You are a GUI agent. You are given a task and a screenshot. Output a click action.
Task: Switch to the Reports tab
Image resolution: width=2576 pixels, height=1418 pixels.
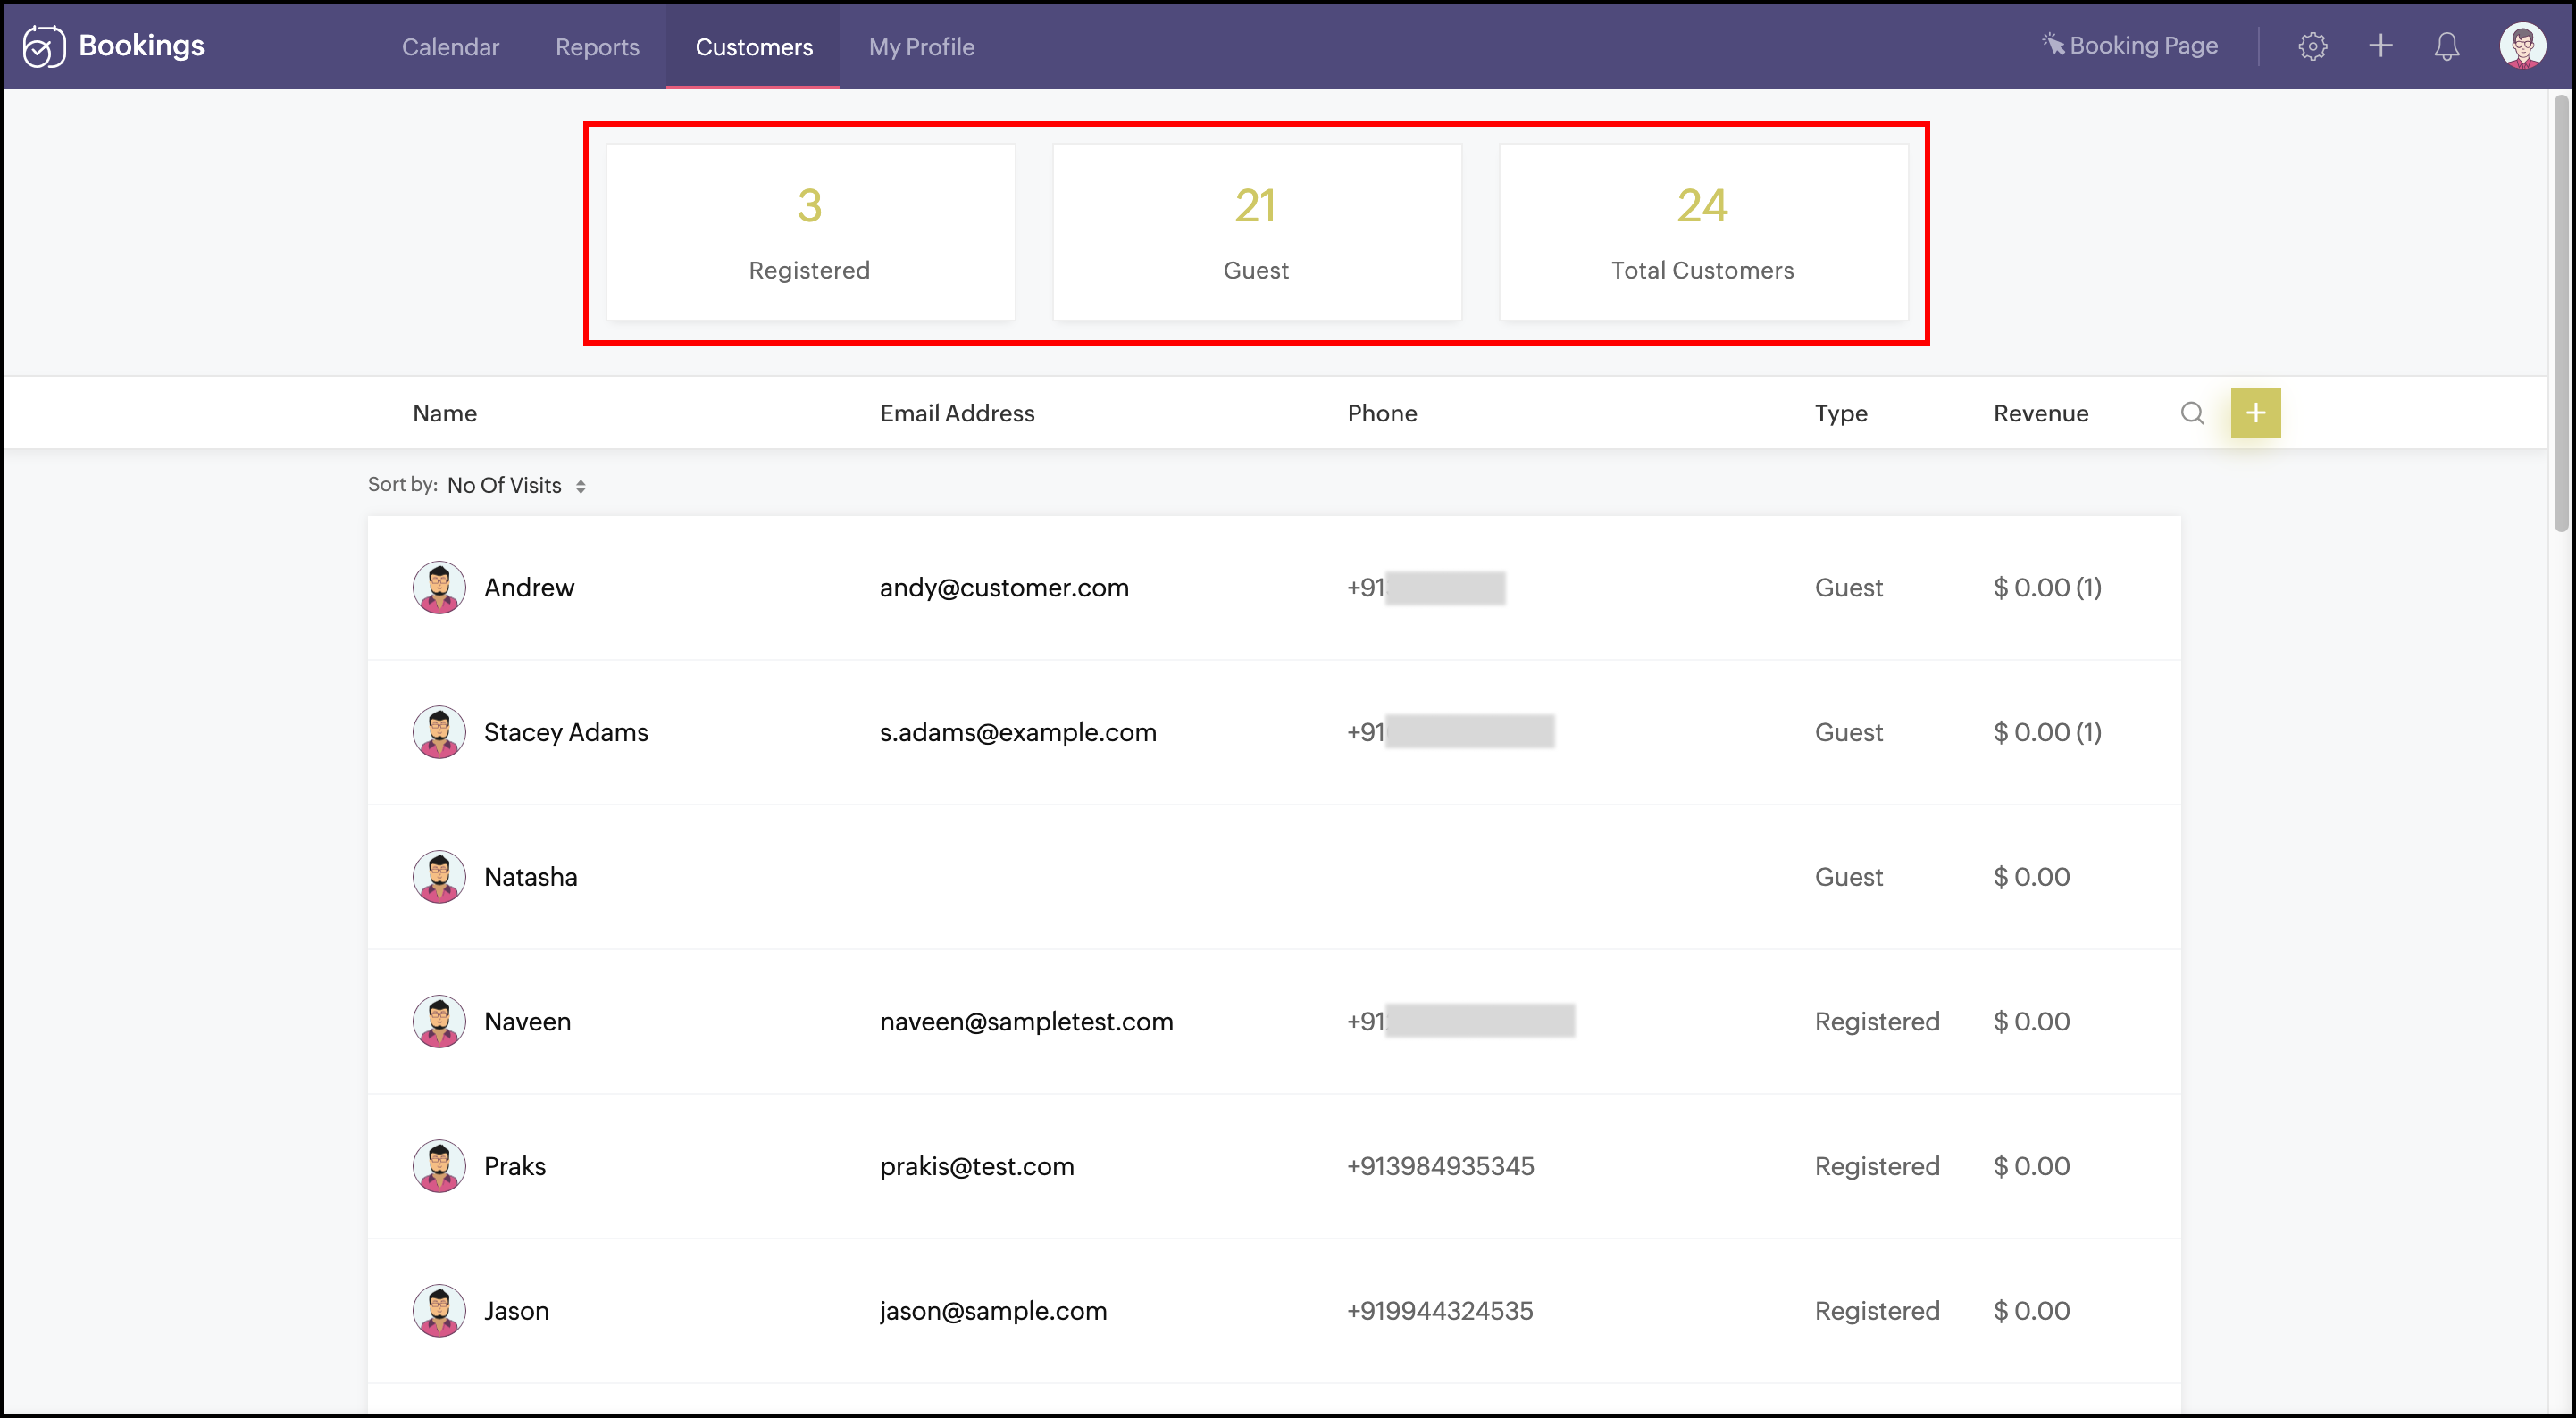tap(597, 47)
